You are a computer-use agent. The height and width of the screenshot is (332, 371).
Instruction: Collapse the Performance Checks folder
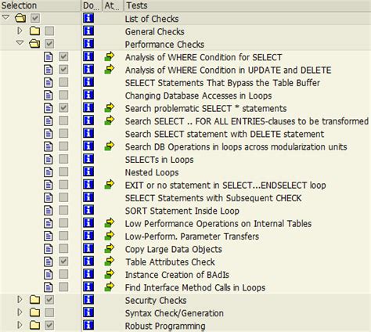point(20,42)
